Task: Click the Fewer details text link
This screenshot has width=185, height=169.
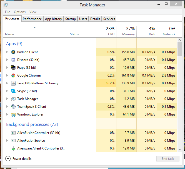Action: click(22, 159)
